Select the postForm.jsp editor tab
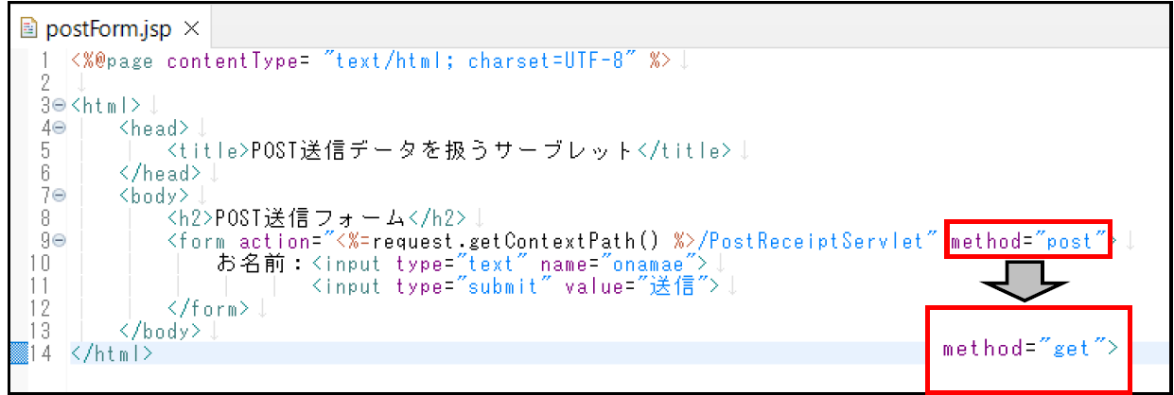Viewport: 1174px width, 395px height. pyautogui.click(x=108, y=28)
